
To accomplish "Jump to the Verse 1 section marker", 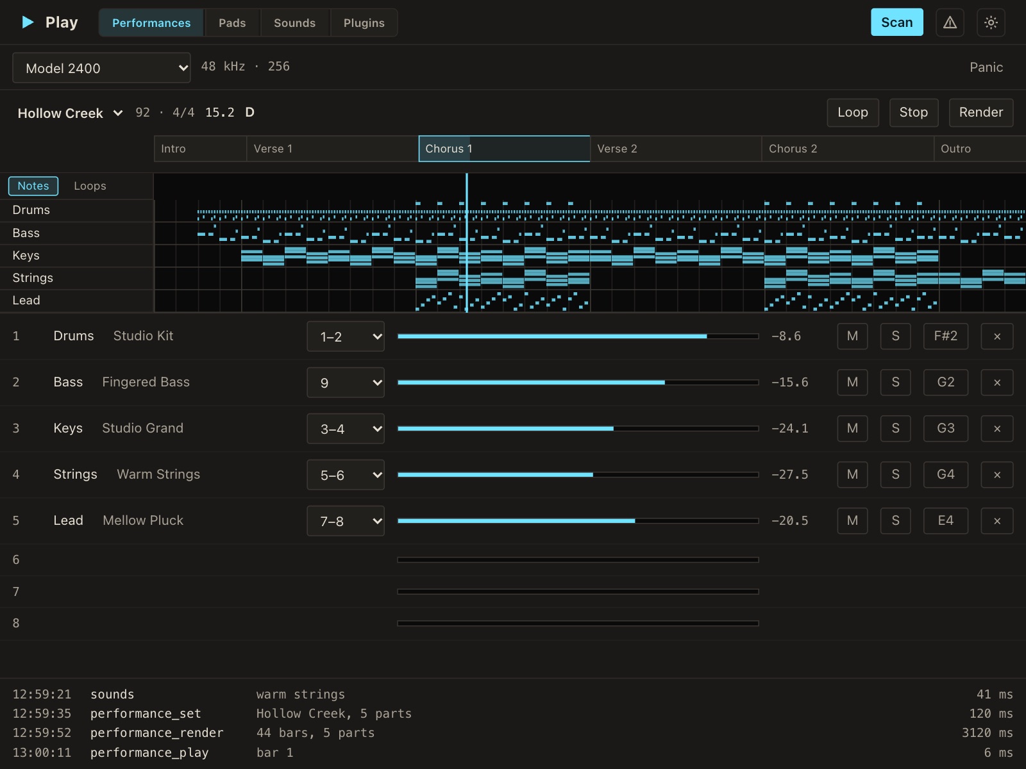I will 332,149.
